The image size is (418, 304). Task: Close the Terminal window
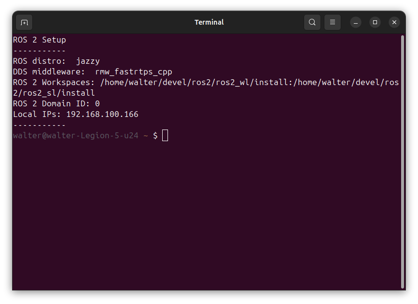(394, 22)
